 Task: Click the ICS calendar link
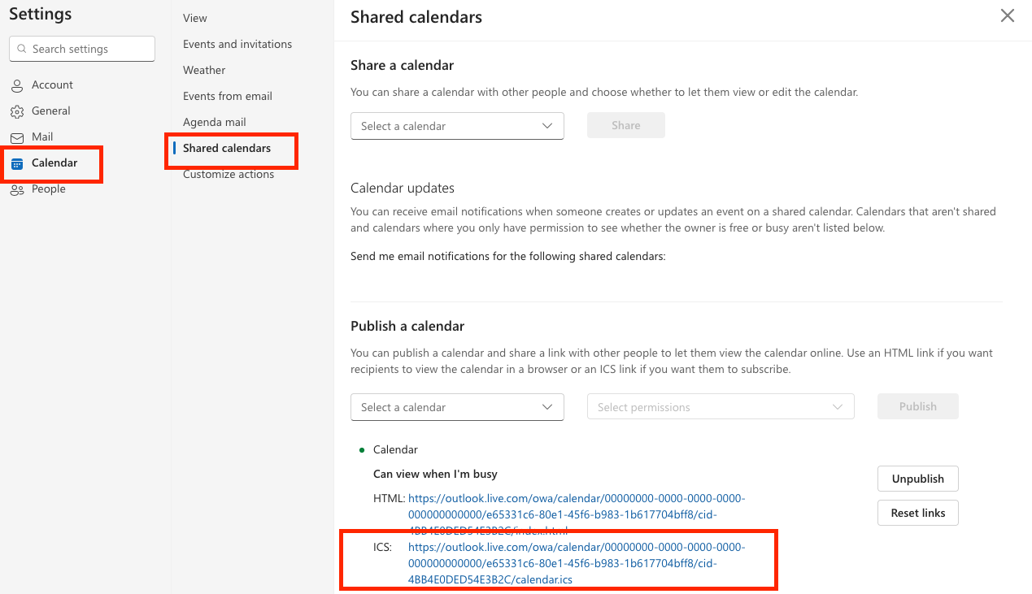(x=576, y=563)
